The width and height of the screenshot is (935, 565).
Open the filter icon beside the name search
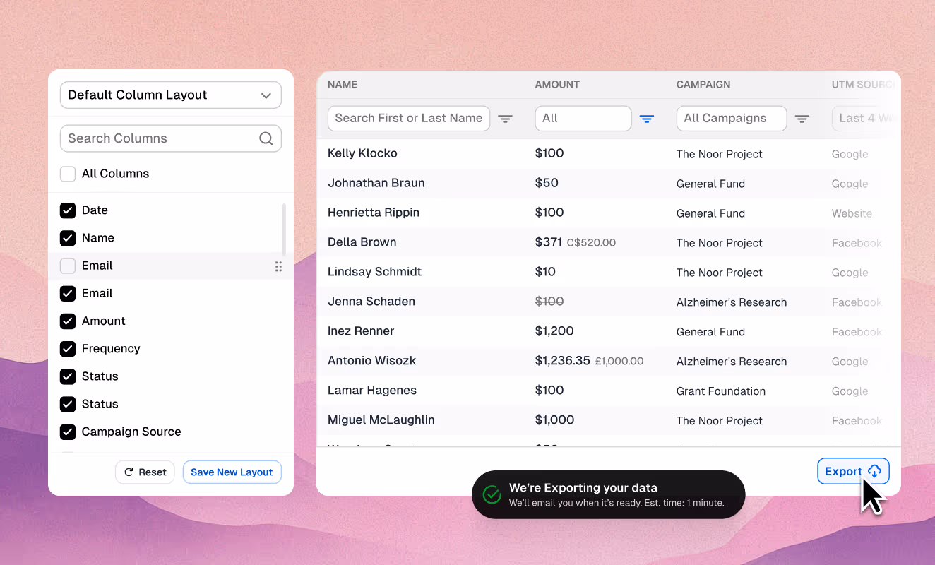(505, 119)
